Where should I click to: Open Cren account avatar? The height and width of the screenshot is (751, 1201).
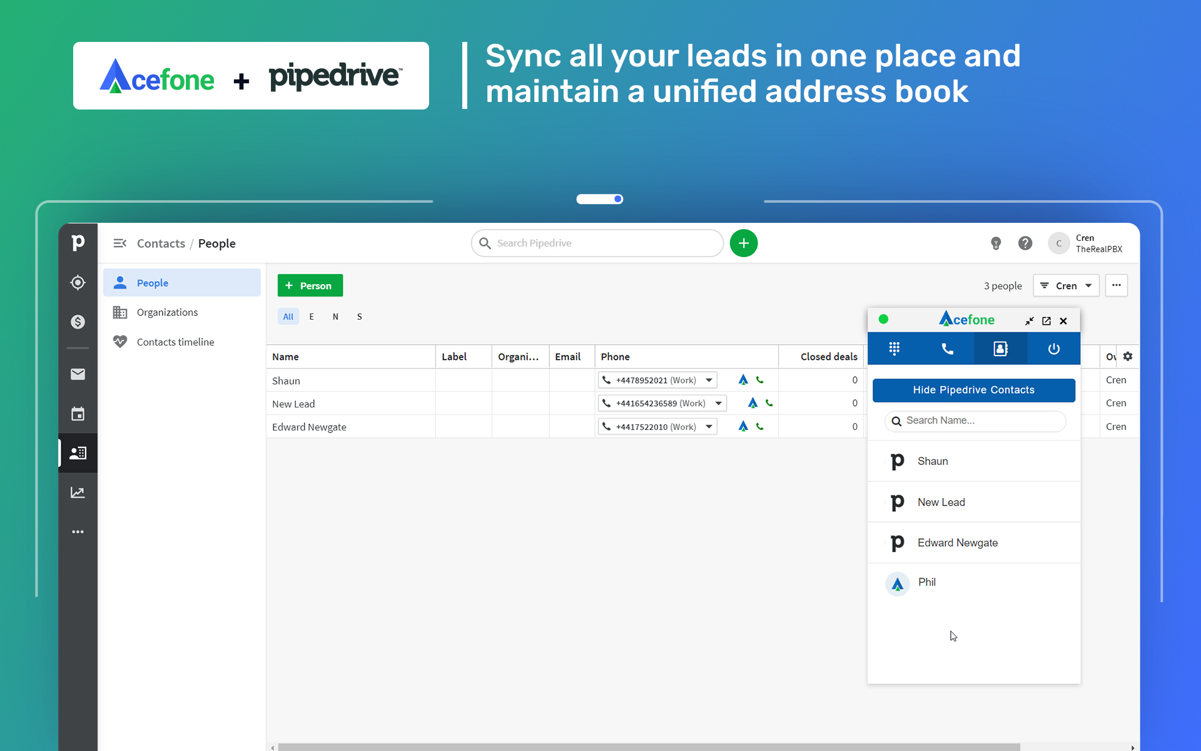point(1058,243)
